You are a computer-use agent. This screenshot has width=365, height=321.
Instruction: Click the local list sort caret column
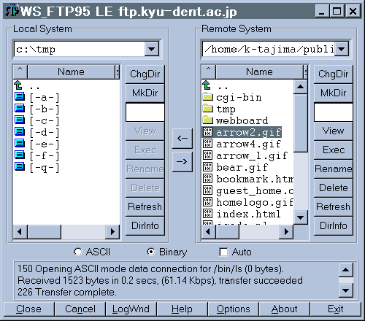click(x=20, y=72)
